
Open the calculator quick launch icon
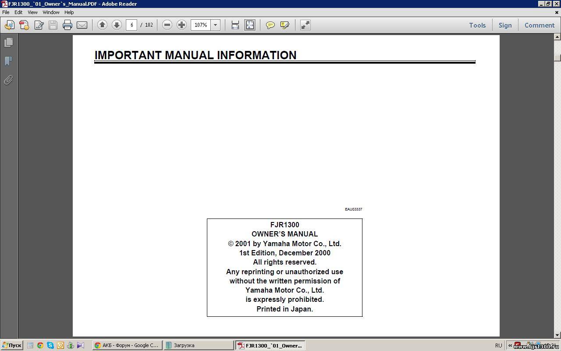click(x=30, y=345)
